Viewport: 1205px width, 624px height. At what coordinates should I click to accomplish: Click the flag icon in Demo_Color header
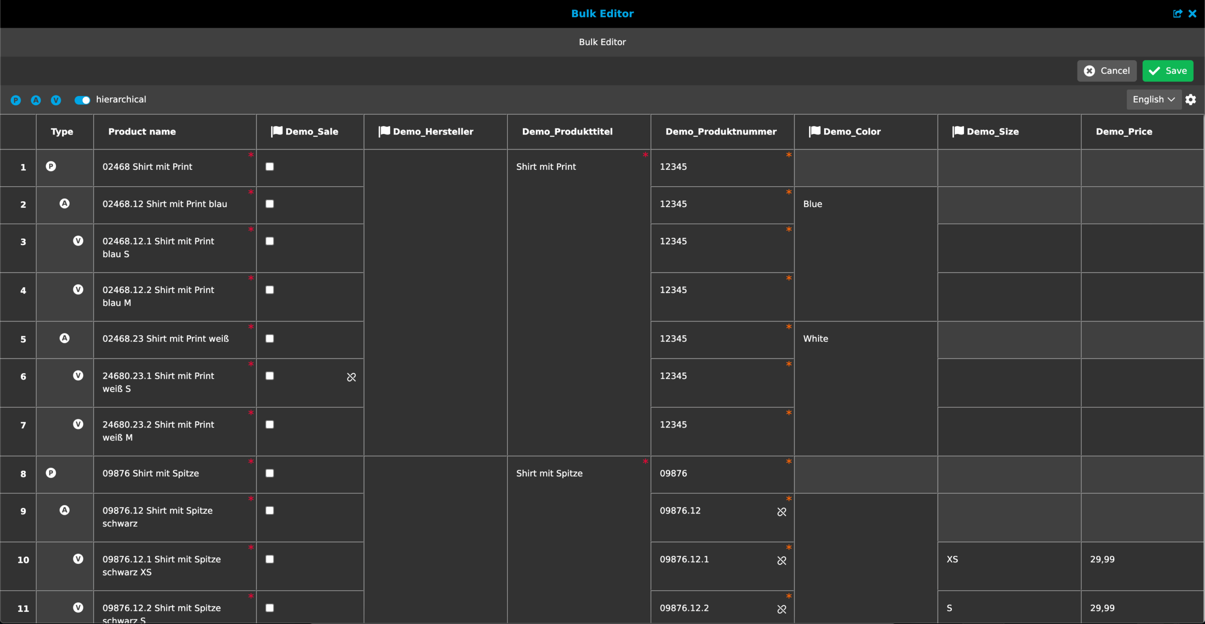click(814, 131)
